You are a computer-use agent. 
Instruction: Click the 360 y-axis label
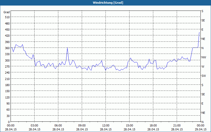[7, 48]
